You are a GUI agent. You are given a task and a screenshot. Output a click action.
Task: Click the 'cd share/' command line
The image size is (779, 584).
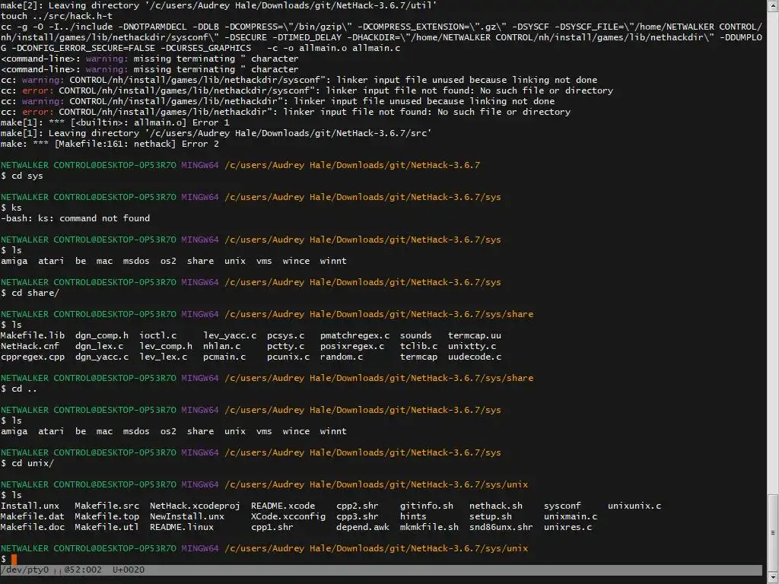30,293
